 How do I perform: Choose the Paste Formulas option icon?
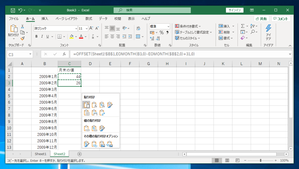click(x=95, y=105)
